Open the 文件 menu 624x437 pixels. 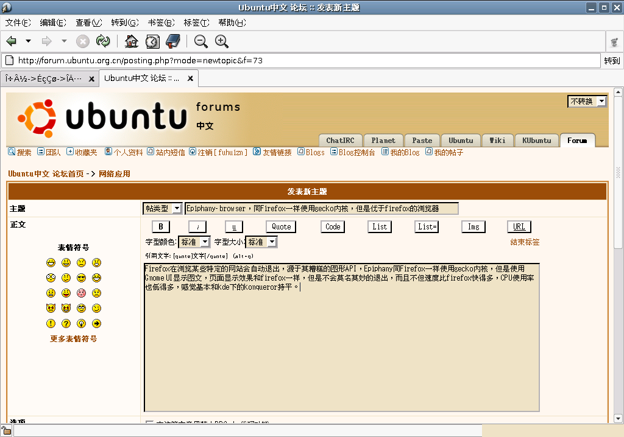(x=18, y=23)
